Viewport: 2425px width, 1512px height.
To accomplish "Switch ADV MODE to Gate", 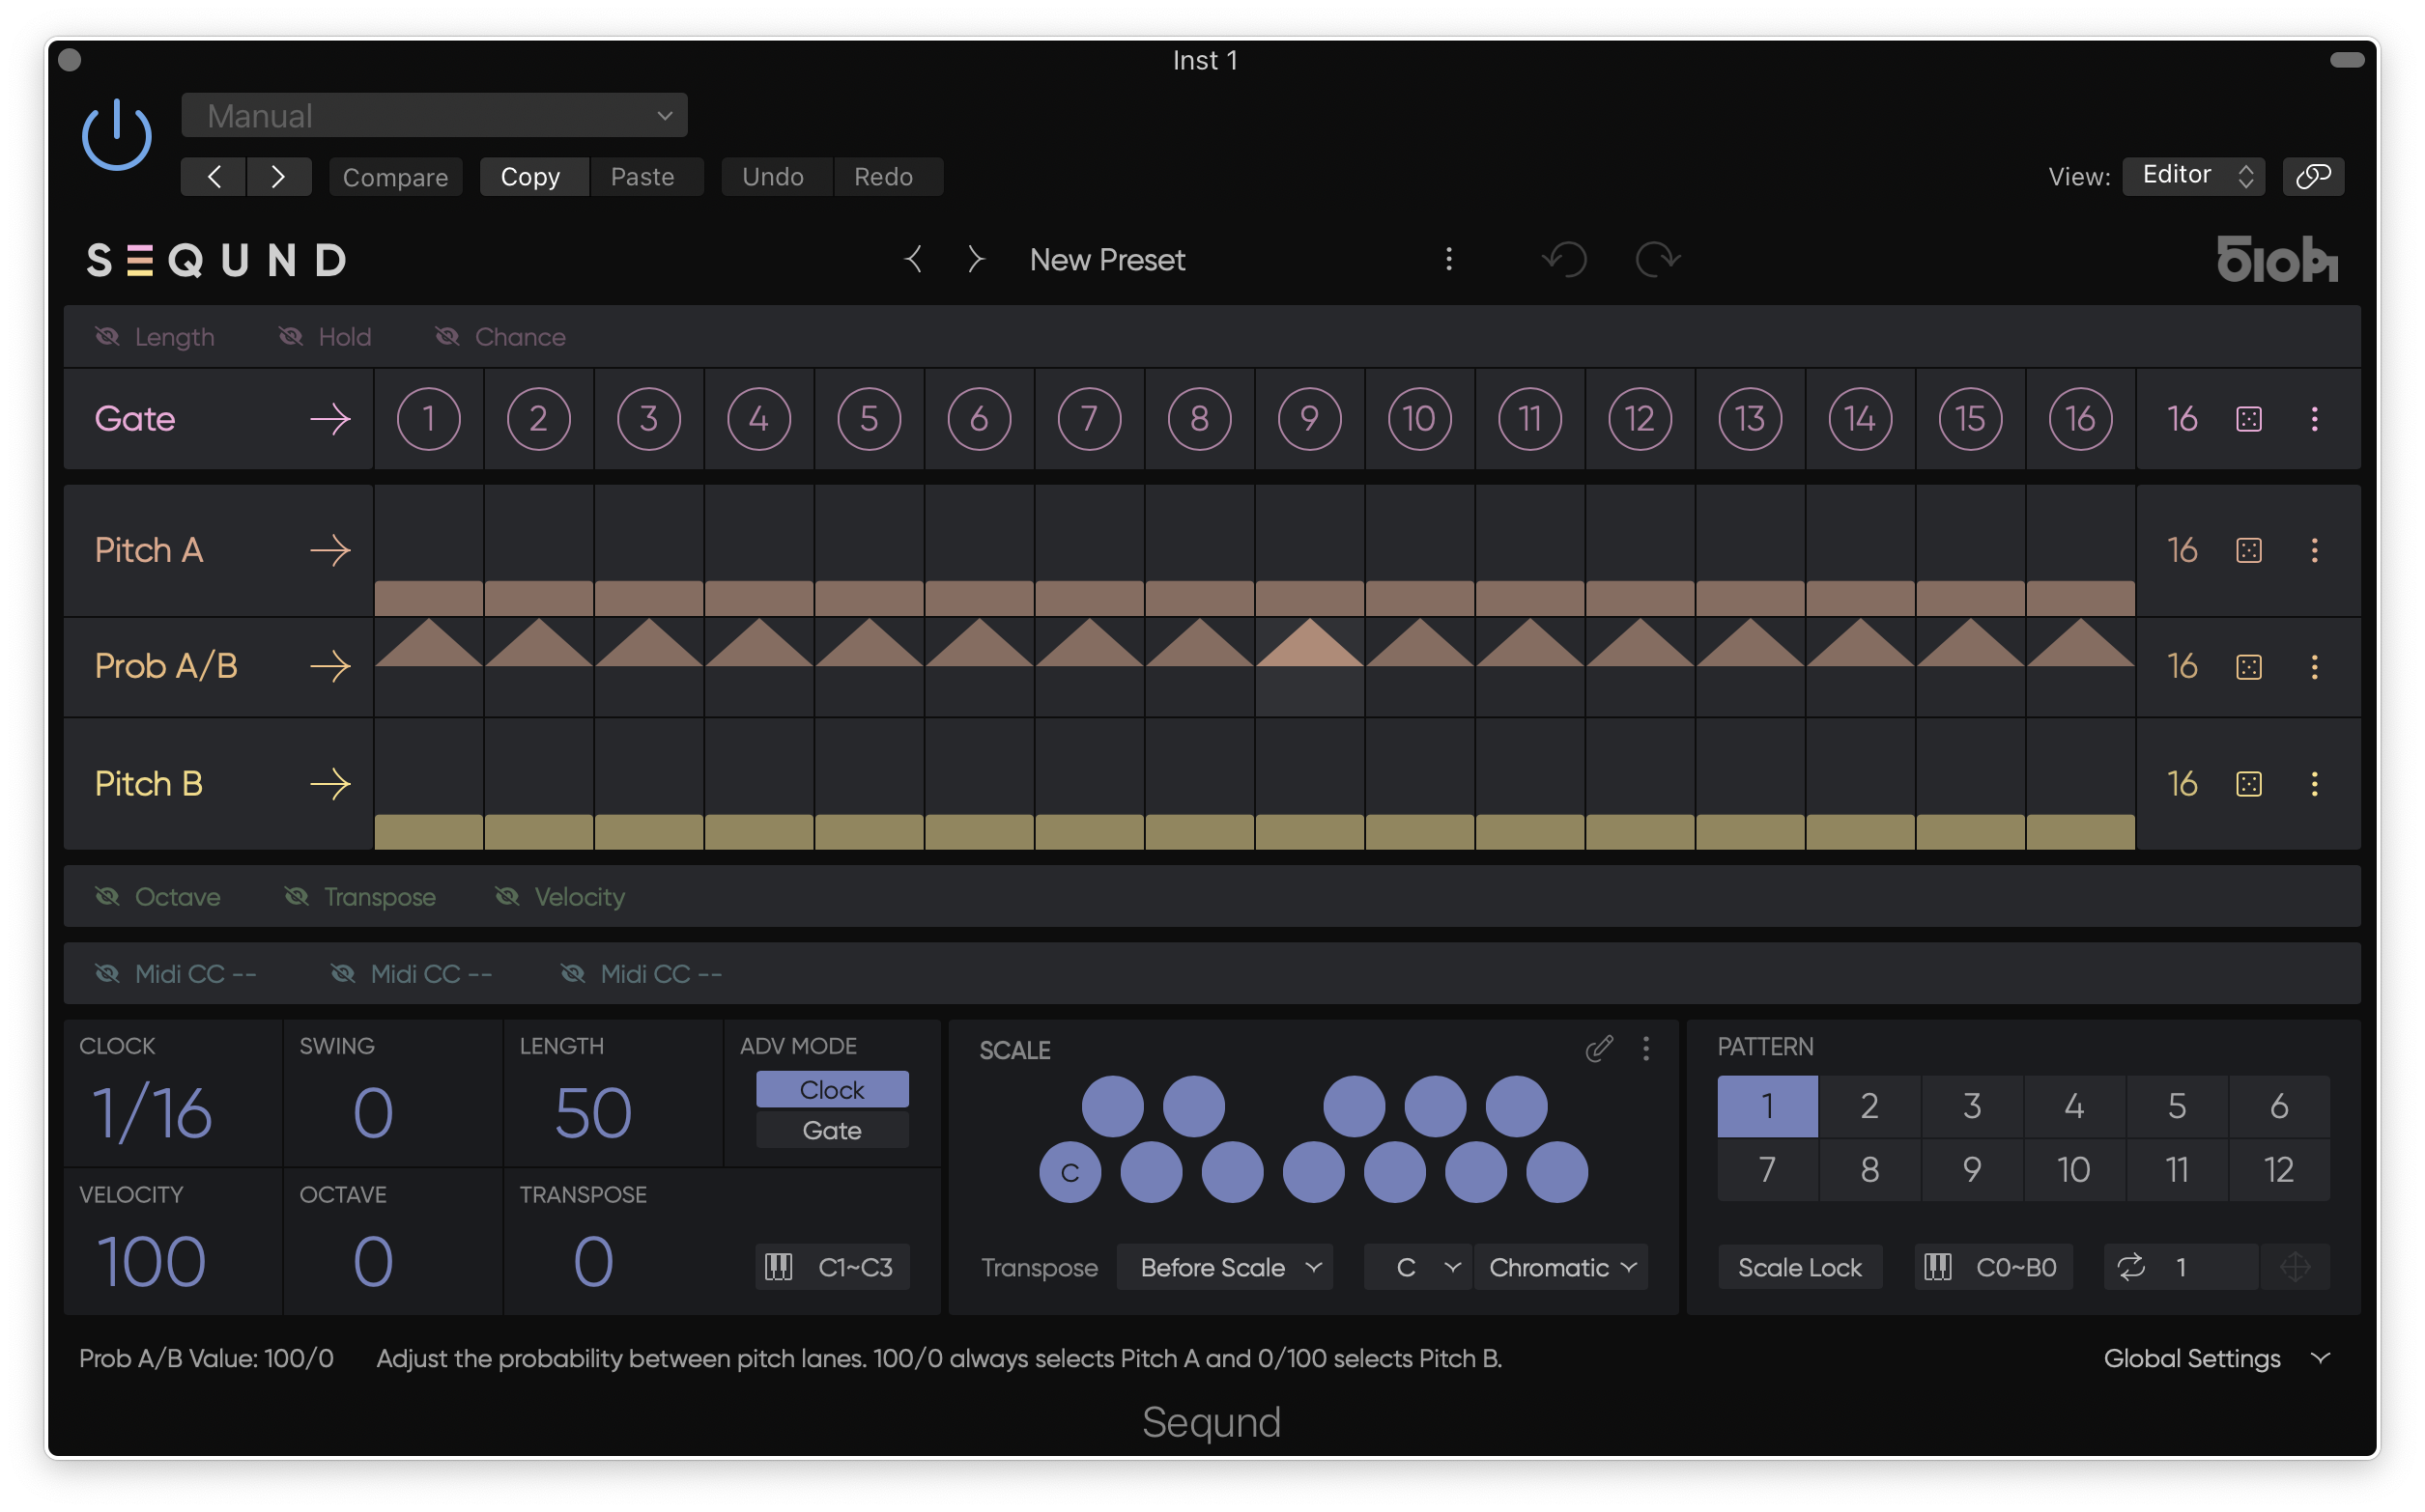I will [831, 1130].
